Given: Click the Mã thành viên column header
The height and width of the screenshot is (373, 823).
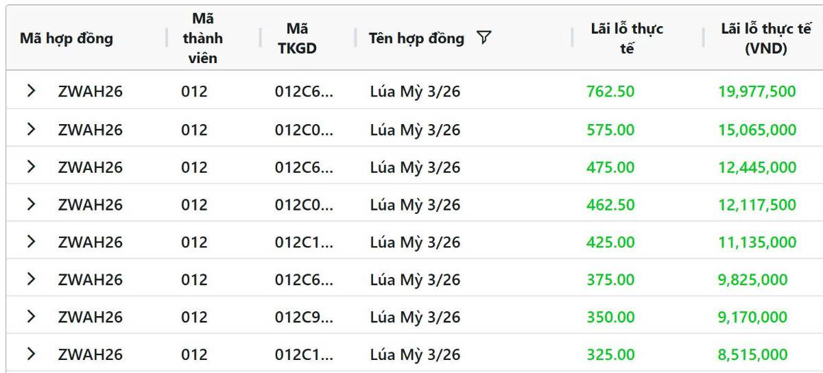Looking at the screenshot, I should [202, 38].
